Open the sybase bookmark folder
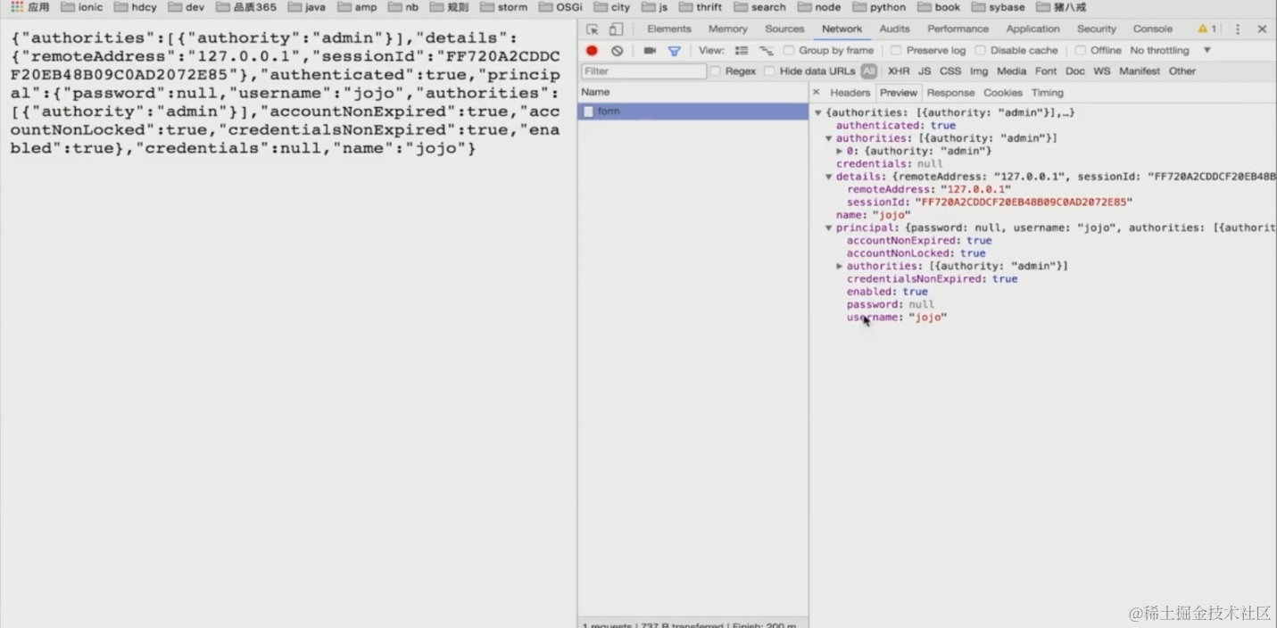This screenshot has width=1277, height=628. (x=999, y=7)
